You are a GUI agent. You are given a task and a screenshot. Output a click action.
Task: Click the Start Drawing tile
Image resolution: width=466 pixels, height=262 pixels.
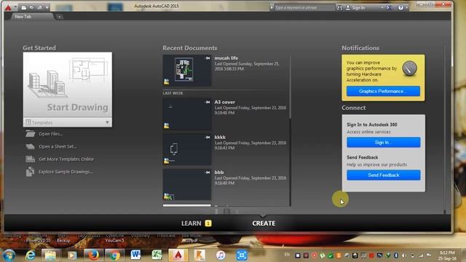[x=68, y=84]
